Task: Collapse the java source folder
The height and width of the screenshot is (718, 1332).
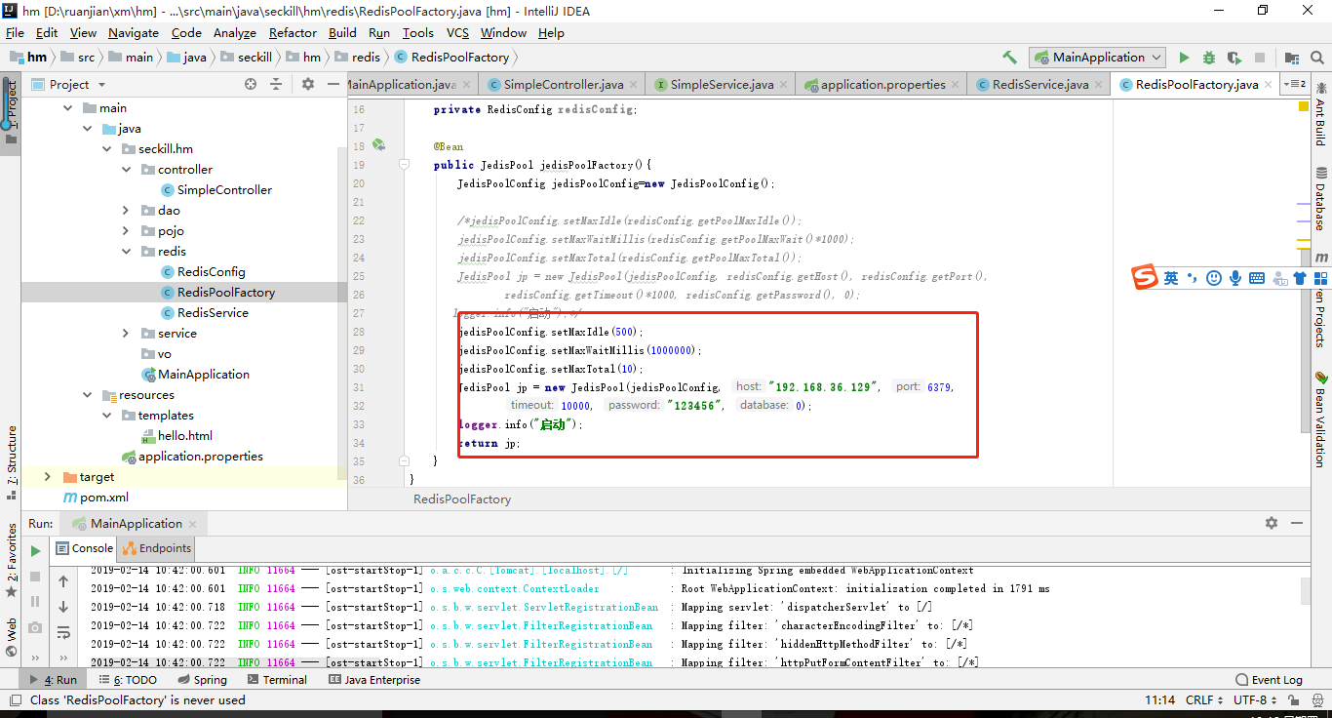Action: (x=87, y=129)
